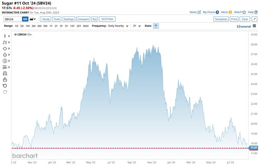Select the 5D range

click(22, 26)
